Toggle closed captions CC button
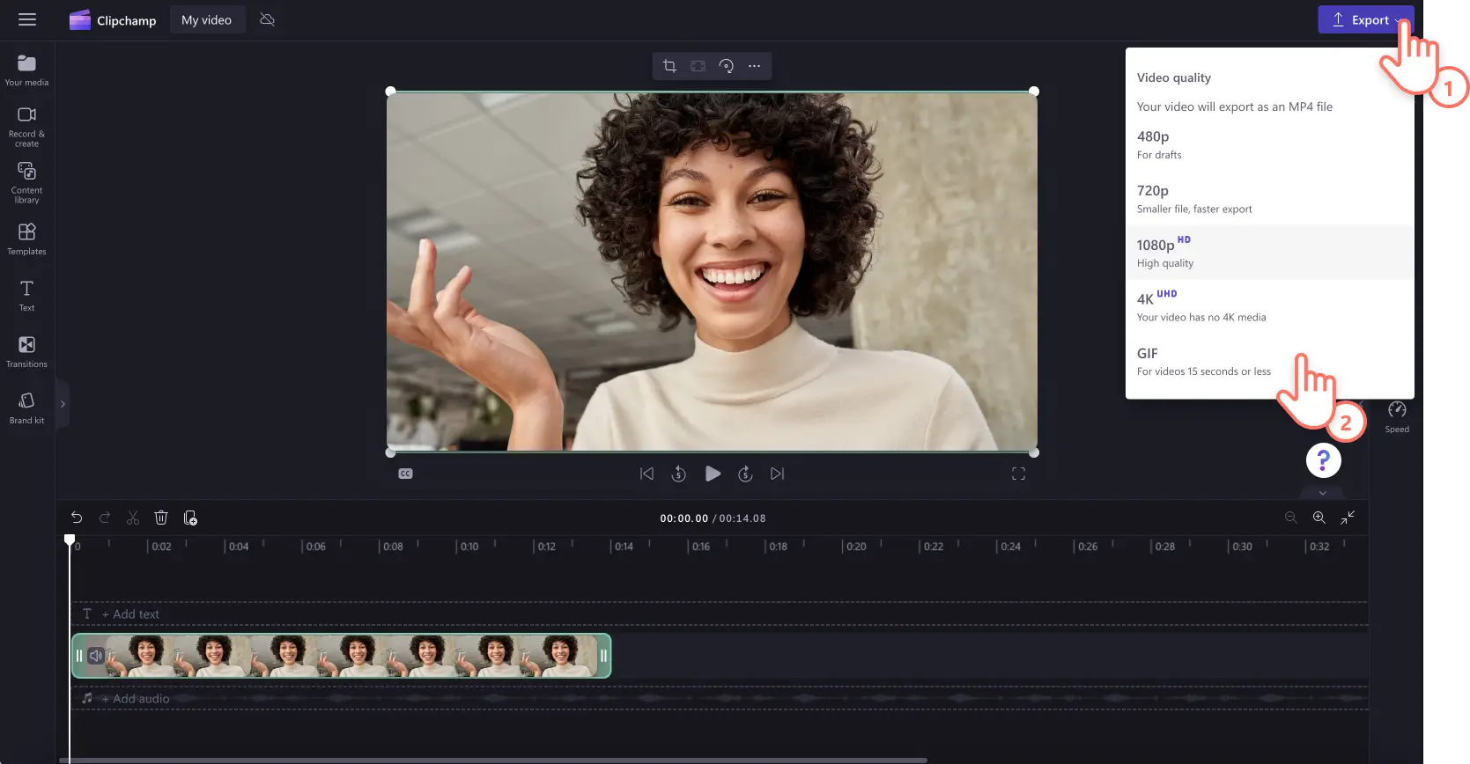The image size is (1470, 764). pyautogui.click(x=405, y=474)
